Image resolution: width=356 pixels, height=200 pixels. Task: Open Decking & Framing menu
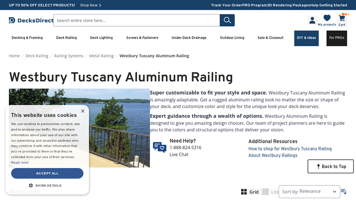point(27,38)
